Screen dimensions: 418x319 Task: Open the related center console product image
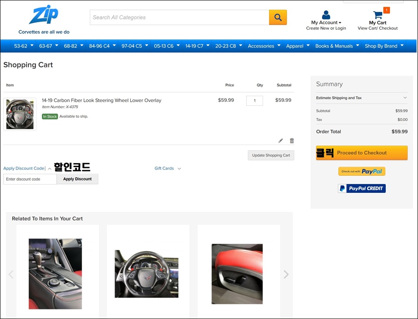pos(55,274)
